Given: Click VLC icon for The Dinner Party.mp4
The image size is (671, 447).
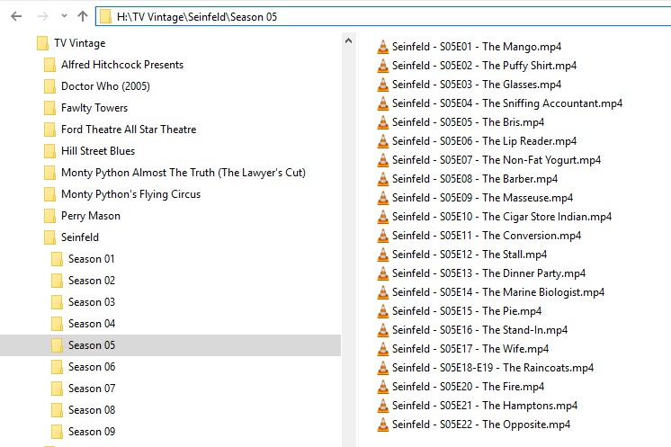Looking at the screenshot, I should (x=383, y=273).
